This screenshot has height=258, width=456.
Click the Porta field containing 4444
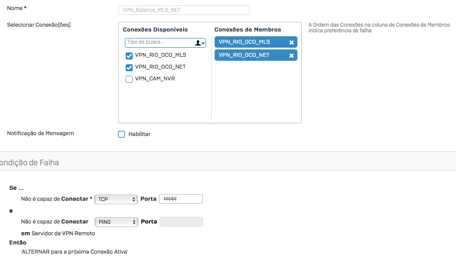click(180, 199)
